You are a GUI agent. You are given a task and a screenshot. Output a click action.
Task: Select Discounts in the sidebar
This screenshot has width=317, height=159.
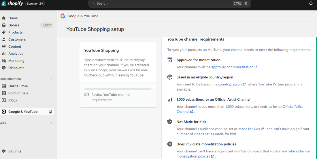[x=16, y=68]
